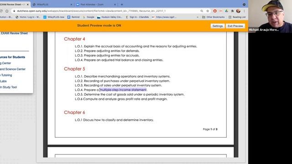Click 'Discuss how to classify and determine inventory'

click(x=114, y=120)
